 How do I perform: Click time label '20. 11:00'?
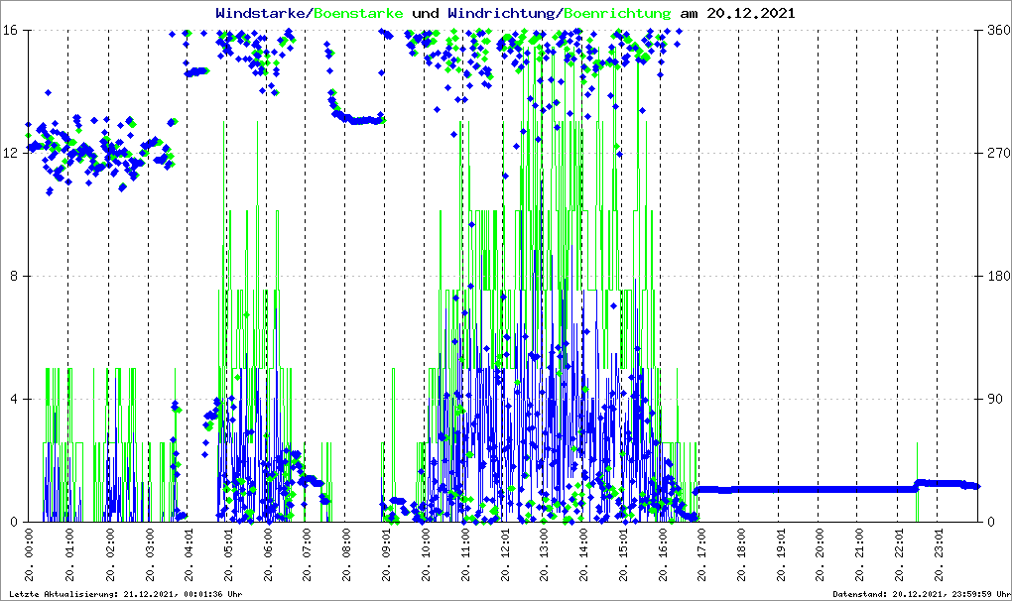[x=464, y=554]
